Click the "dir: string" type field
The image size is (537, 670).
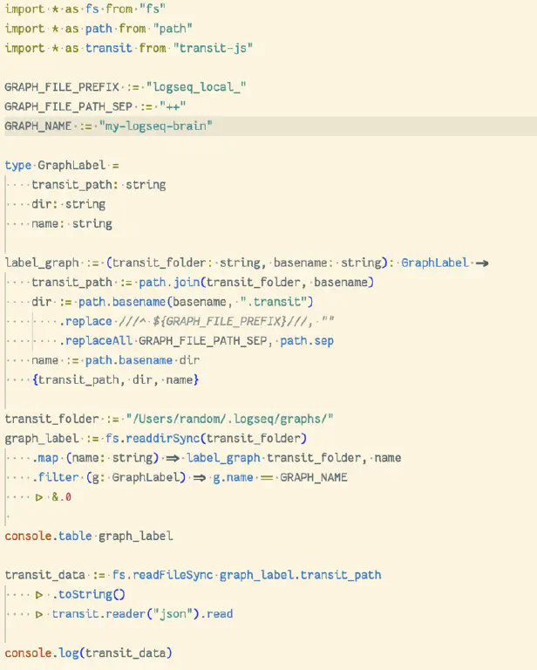68,204
